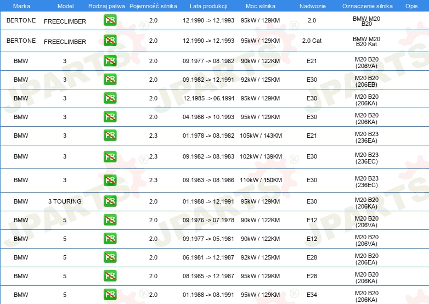Select the E34 body cell
This screenshot has height=304, width=429.
(312, 295)
